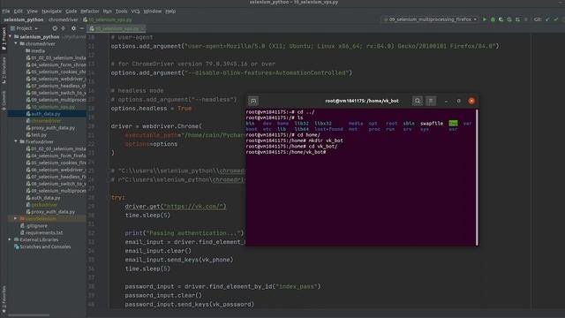Open the Favorites tool window side tab
The image size is (565, 318).
[x=4, y=299]
